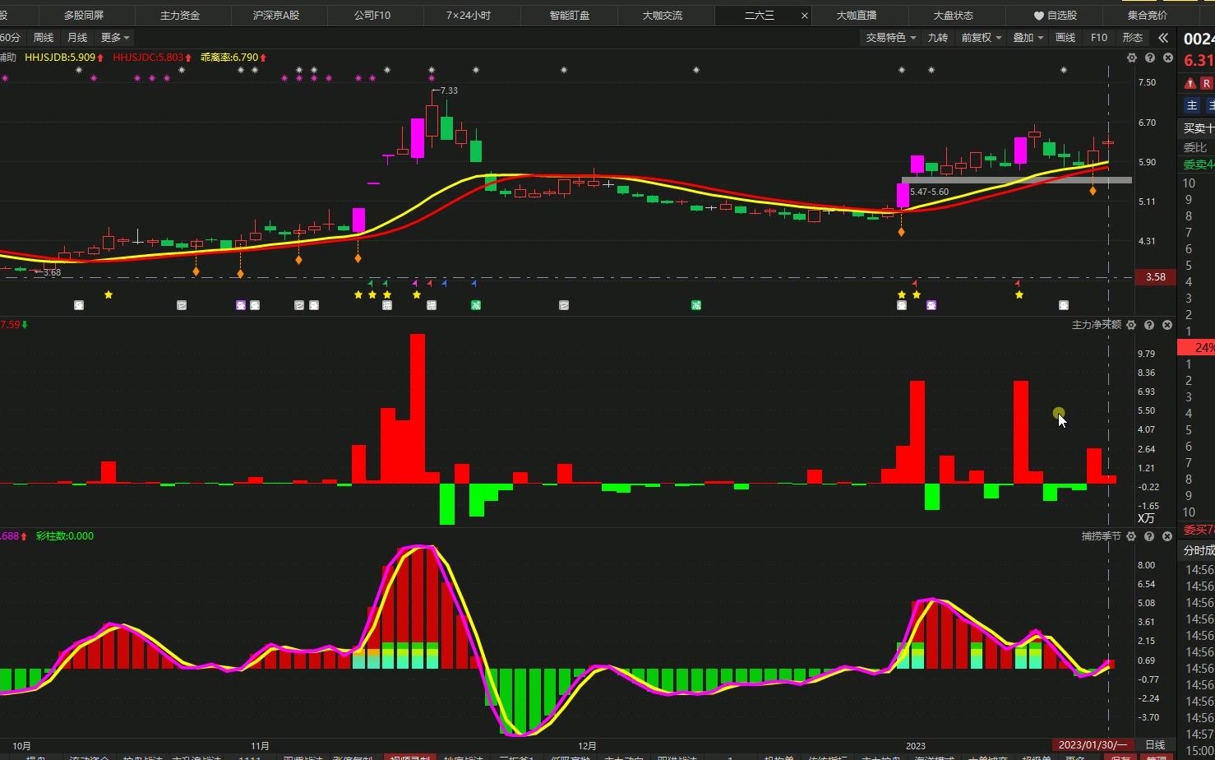Image resolution: width=1215 pixels, height=760 pixels.
Task: Click the HHJSJDC:5.803 indicator value
Action: point(153,58)
